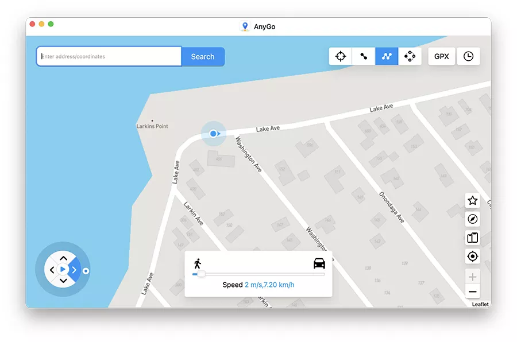Click the speed slider handle
Image resolution: width=517 pixels, height=342 pixels.
(x=201, y=274)
